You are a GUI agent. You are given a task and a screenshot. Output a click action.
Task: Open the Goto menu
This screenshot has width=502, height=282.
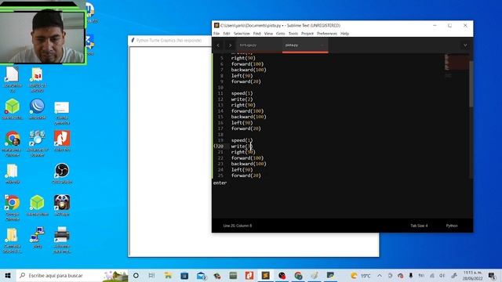281,34
